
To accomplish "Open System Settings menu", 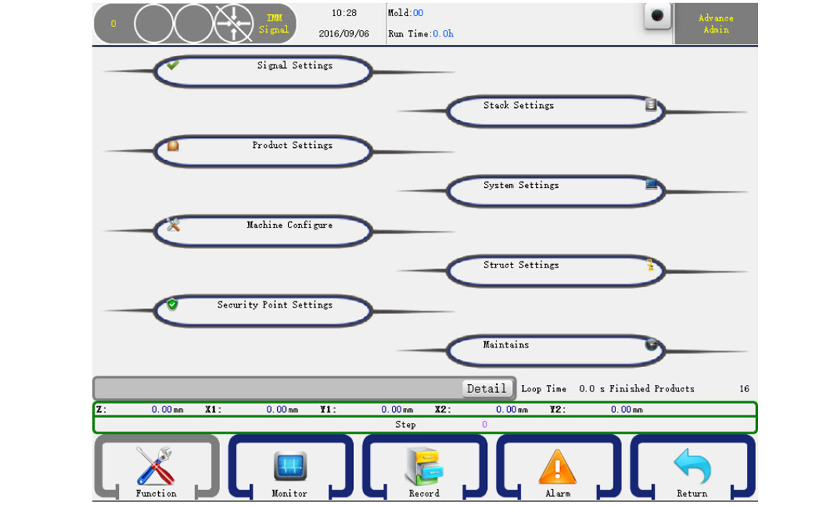I will click(x=521, y=185).
